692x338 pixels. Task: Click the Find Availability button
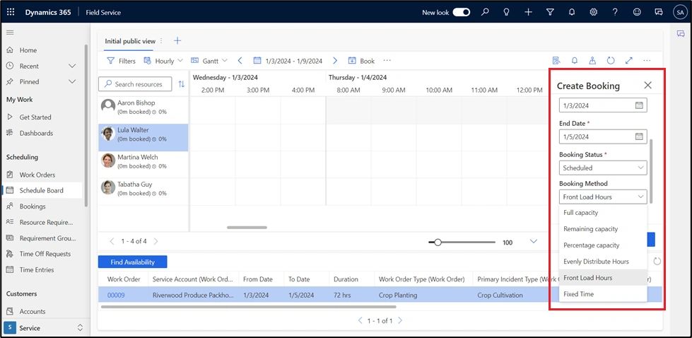coord(132,262)
